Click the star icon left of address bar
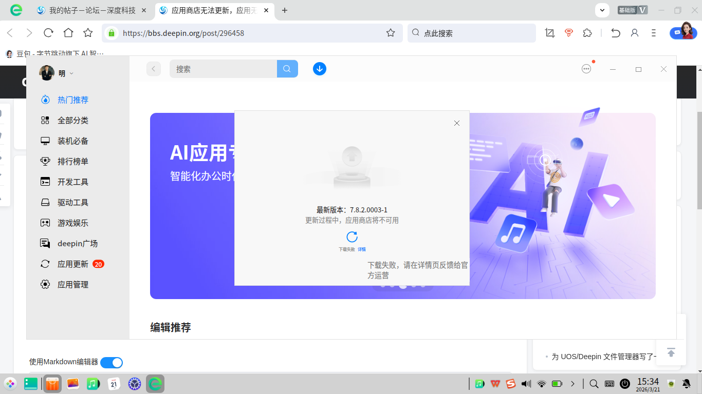Viewport: 702px width, 394px height. coord(88,33)
